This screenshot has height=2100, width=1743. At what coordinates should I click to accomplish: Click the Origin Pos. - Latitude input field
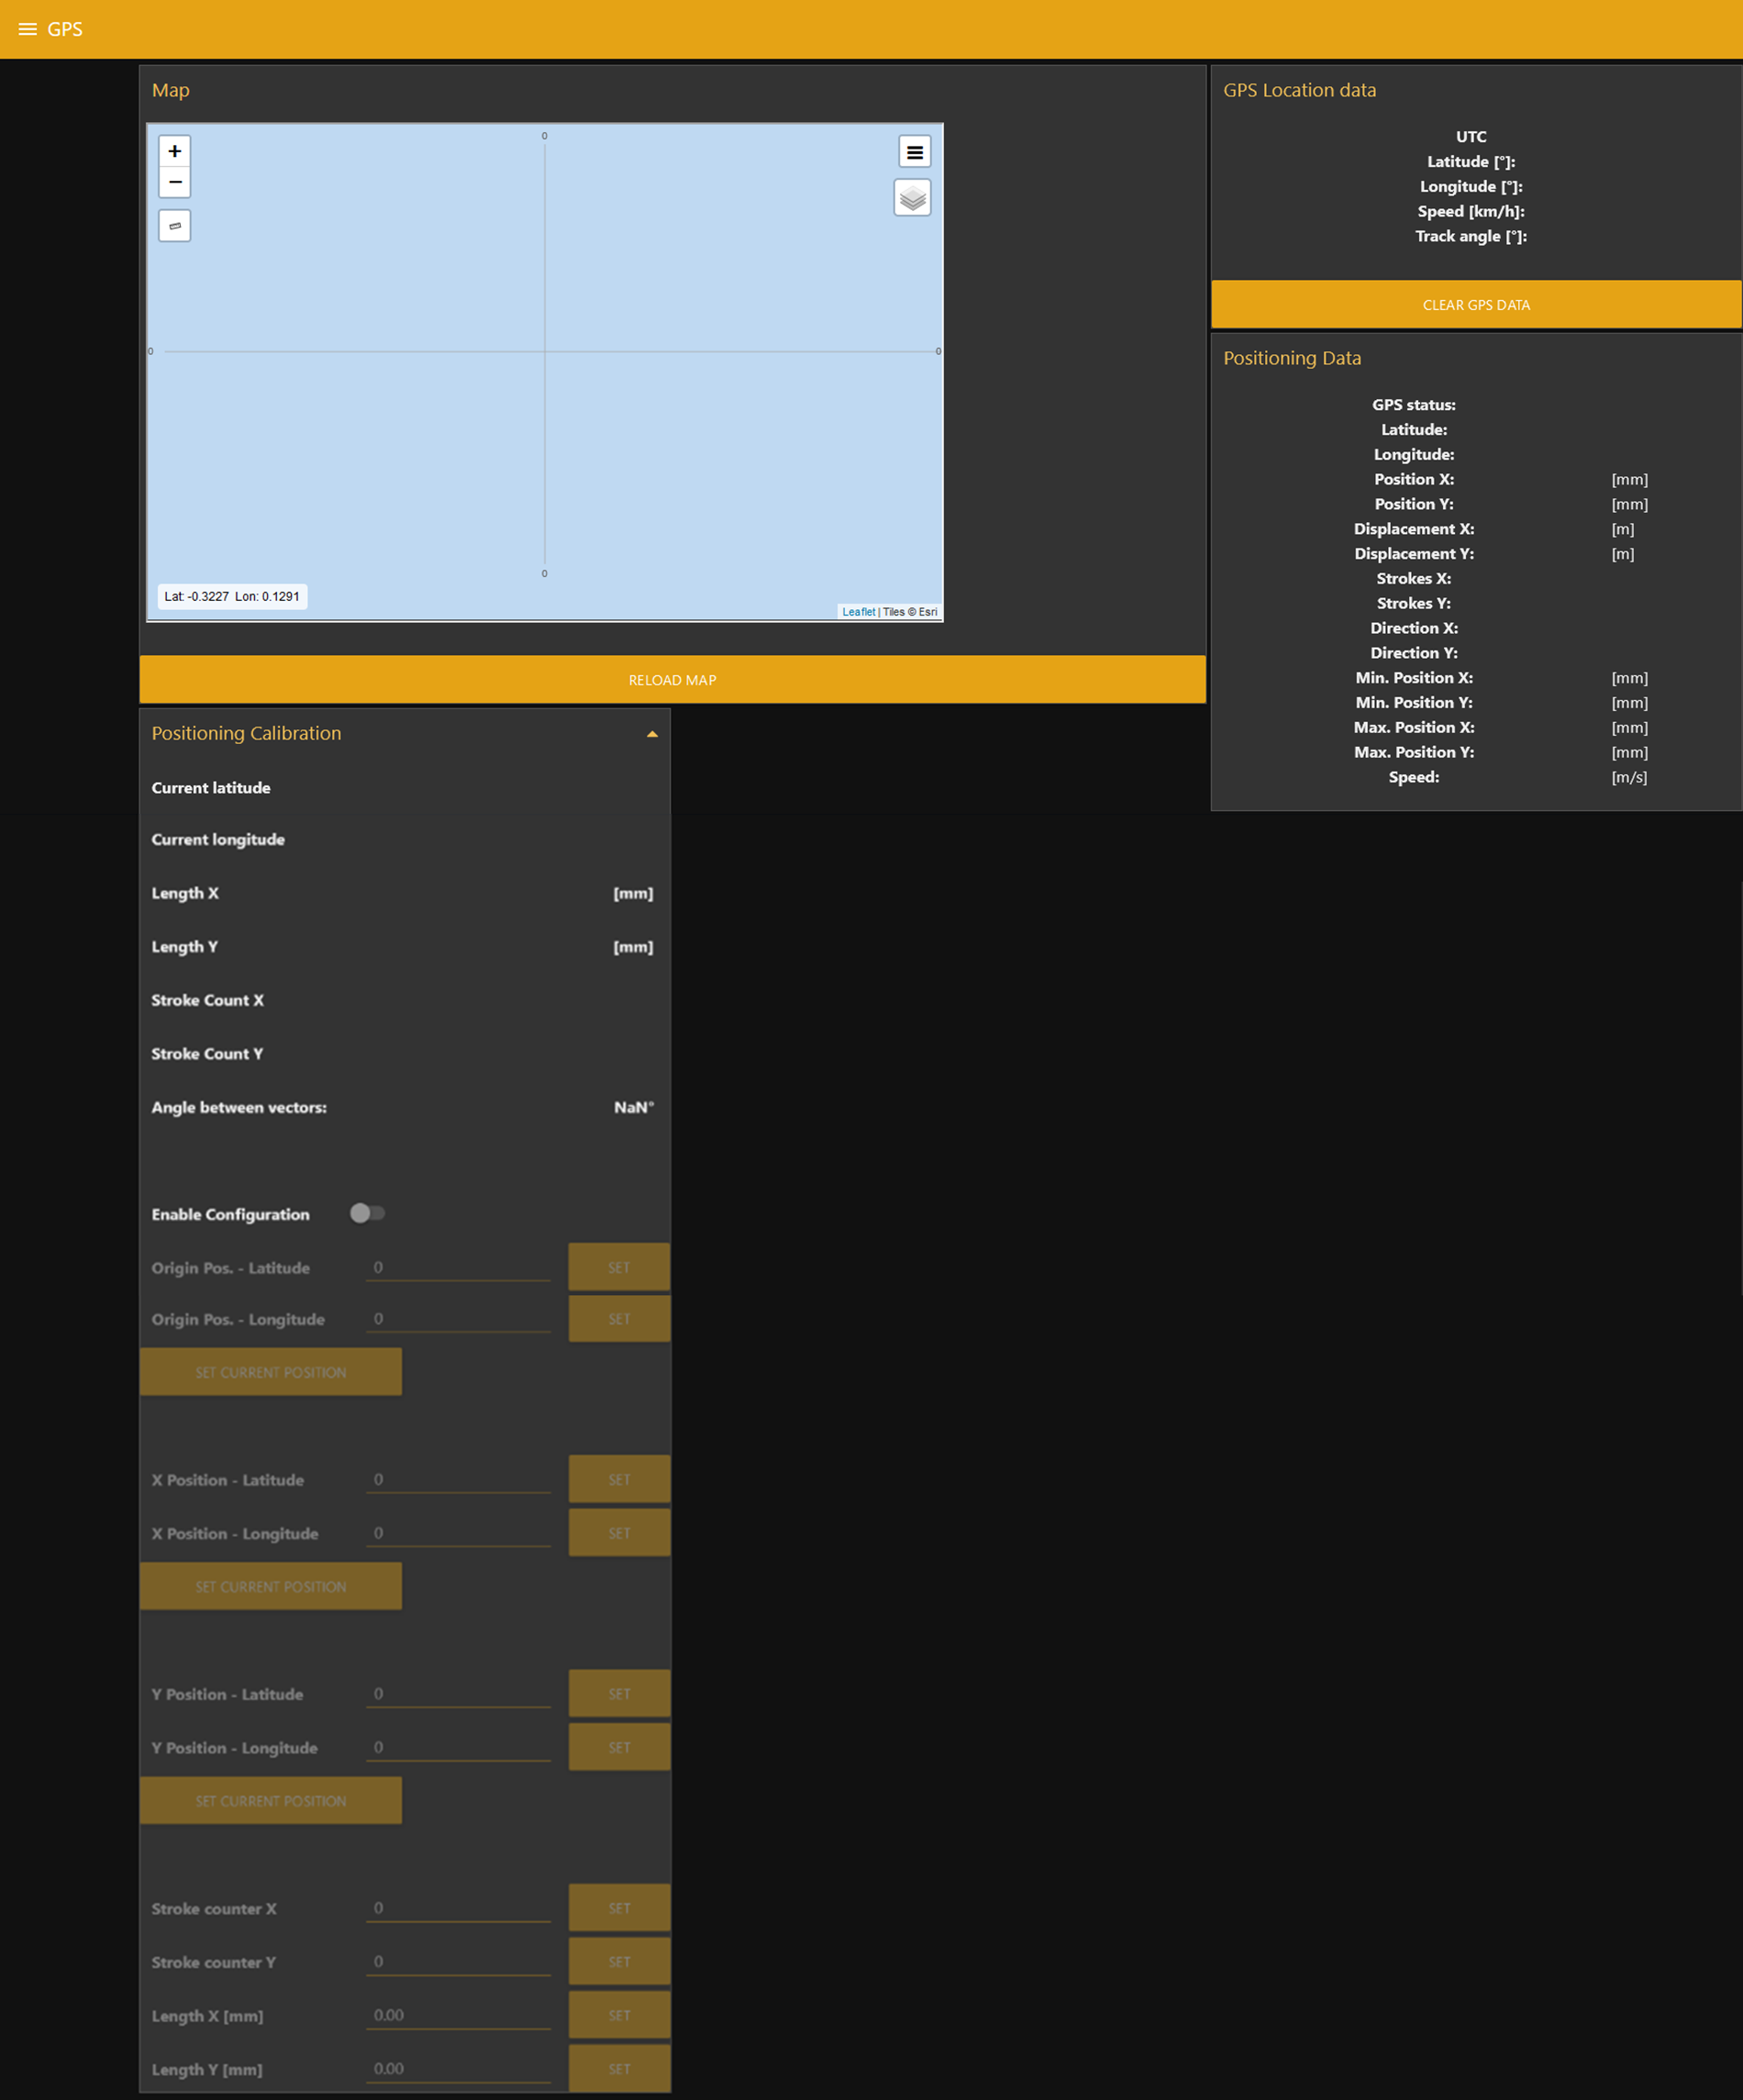[x=458, y=1267]
